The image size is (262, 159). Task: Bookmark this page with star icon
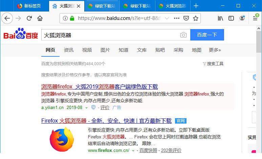pyautogui.click(x=196, y=18)
